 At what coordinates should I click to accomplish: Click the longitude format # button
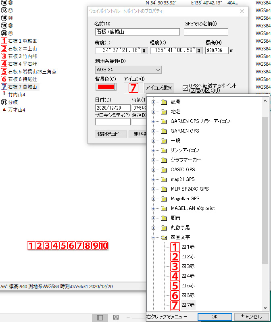(x=199, y=50)
